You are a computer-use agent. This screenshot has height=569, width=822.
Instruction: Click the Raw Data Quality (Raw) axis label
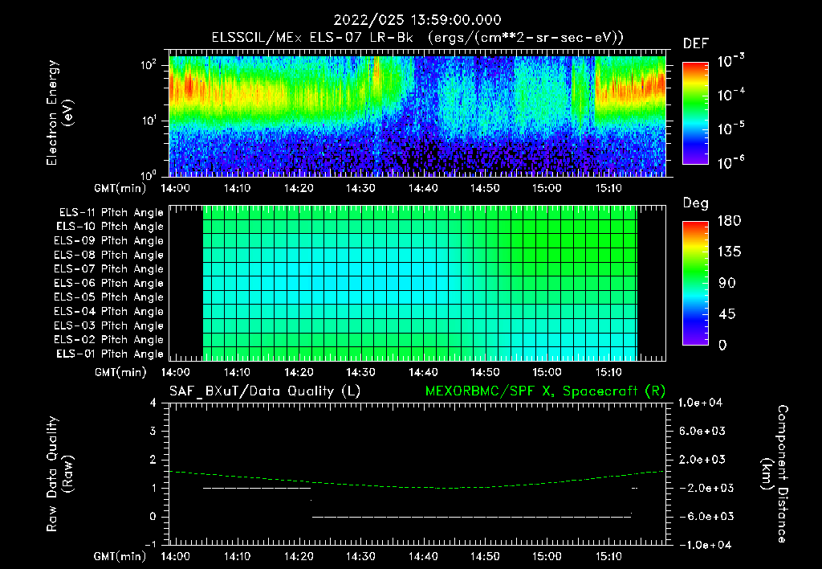[59, 473]
